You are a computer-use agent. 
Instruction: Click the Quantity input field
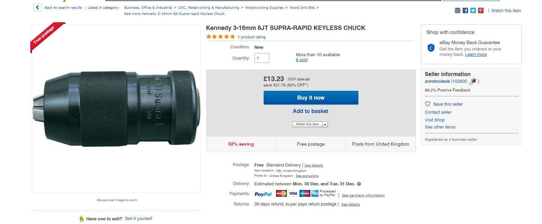tap(262, 58)
